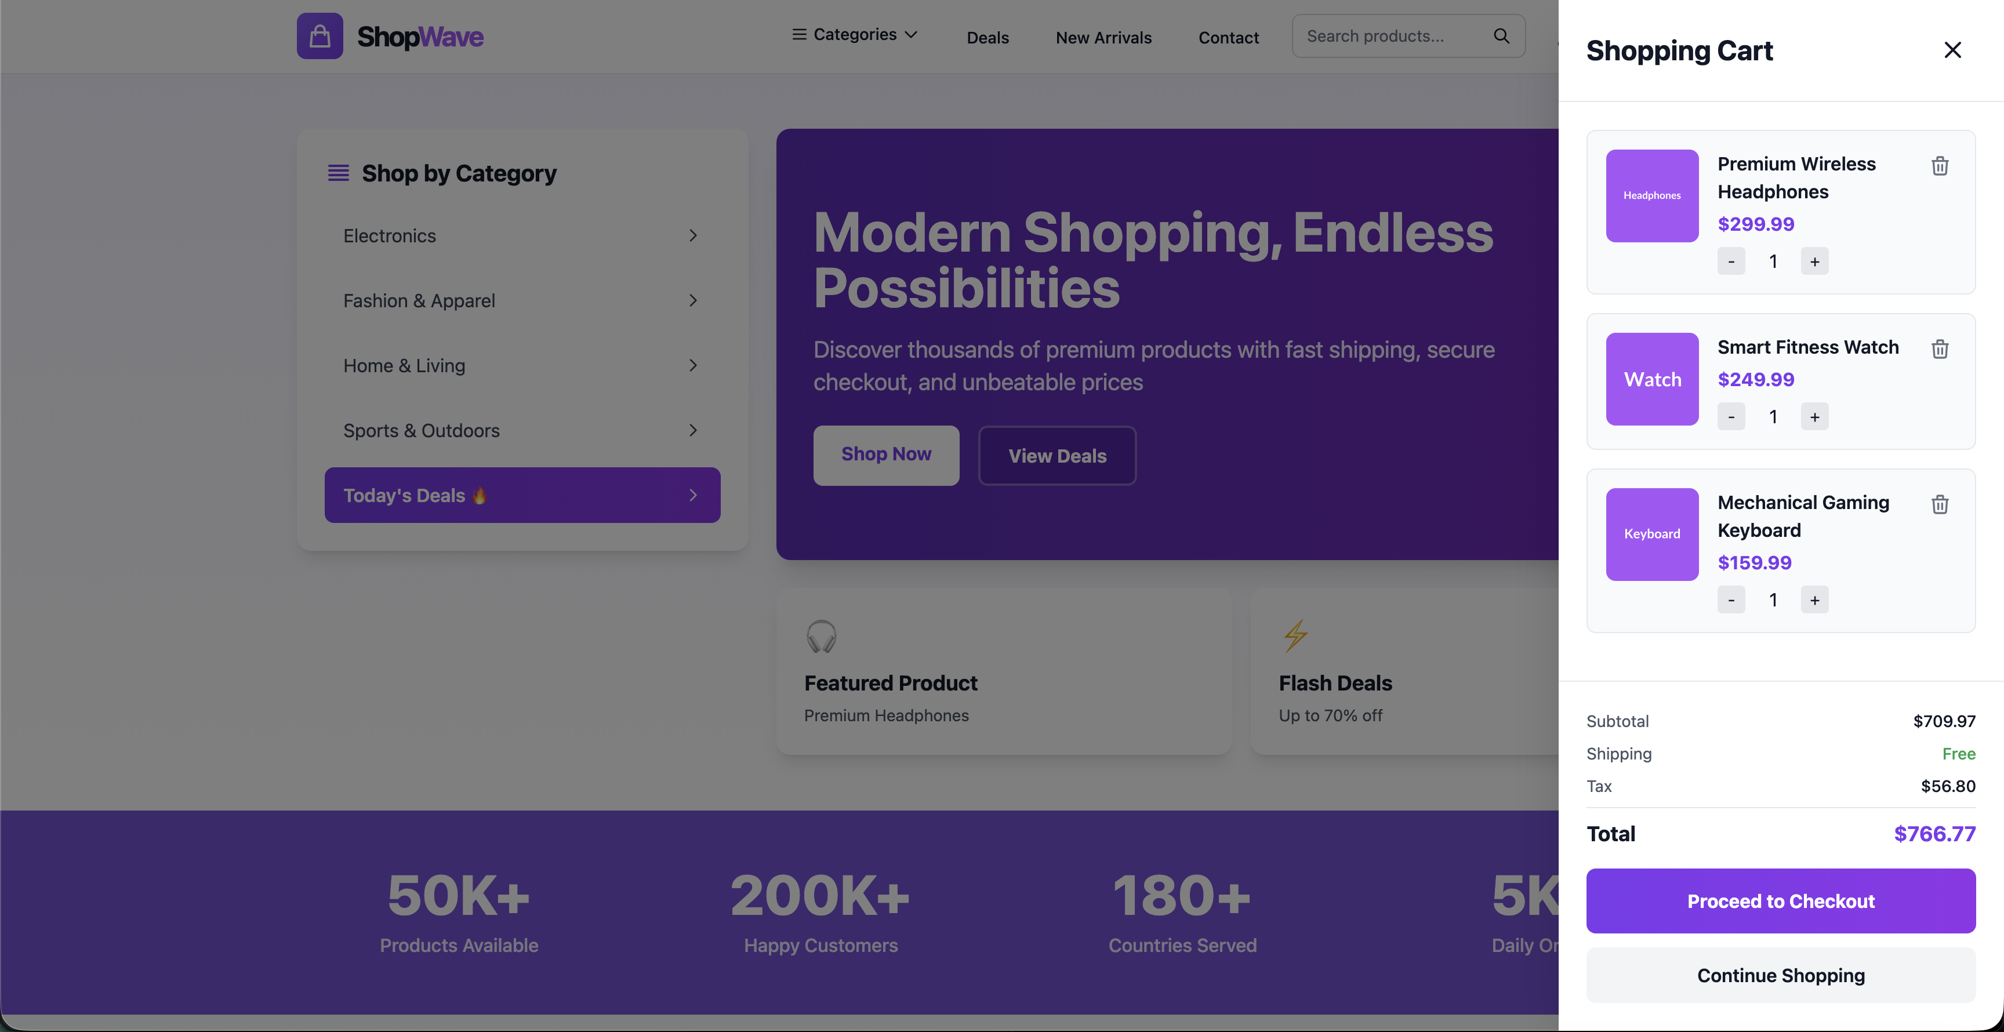This screenshot has width=2004, height=1032.
Task: Increase Premium Wireless Headphones quantity
Action: pyautogui.click(x=1814, y=260)
